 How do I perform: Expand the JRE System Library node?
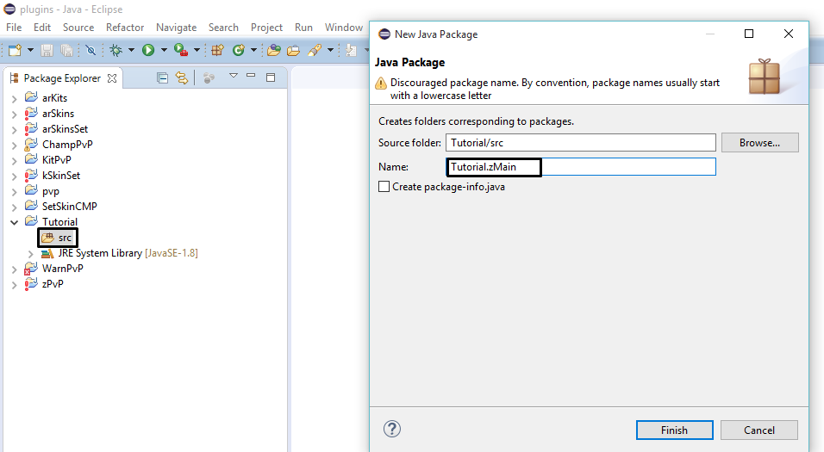tap(31, 253)
